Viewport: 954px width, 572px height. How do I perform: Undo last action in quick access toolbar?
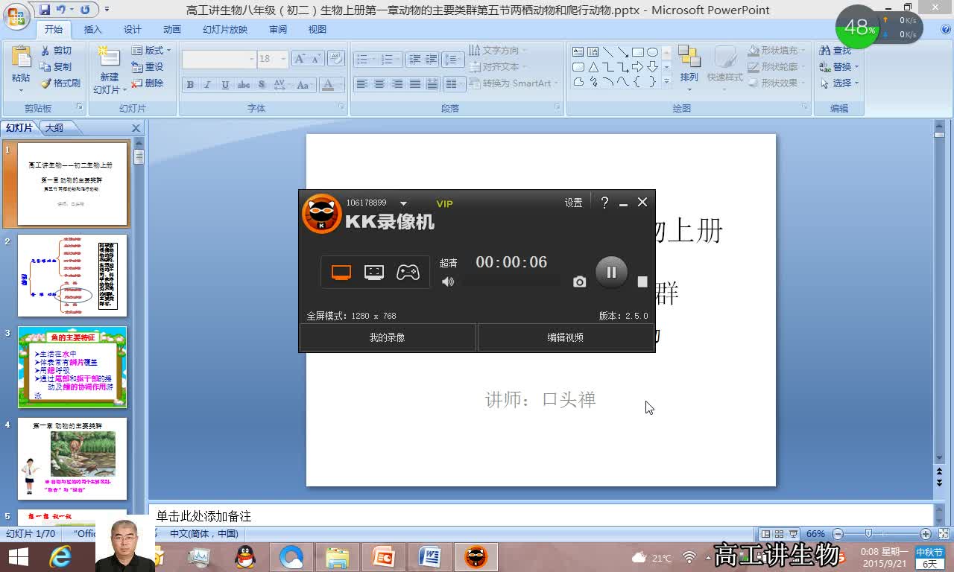(x=61, y=10)
